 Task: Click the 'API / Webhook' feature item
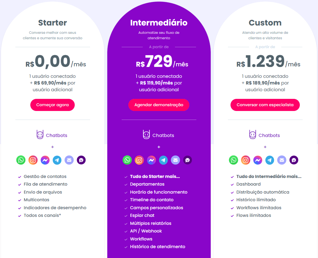click(146, 231)
